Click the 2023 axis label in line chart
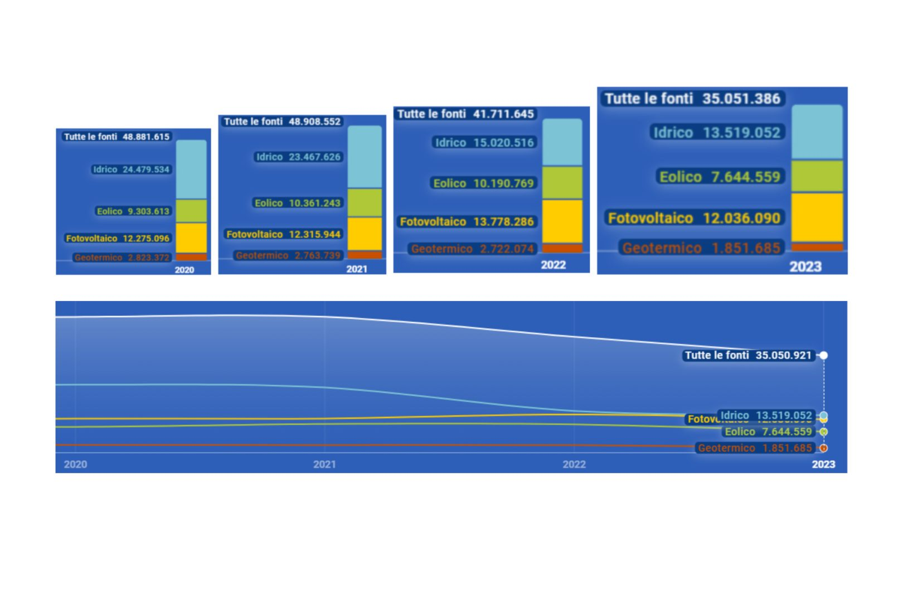The width and height of the screenshot is (903, 602). click(823, 464)
